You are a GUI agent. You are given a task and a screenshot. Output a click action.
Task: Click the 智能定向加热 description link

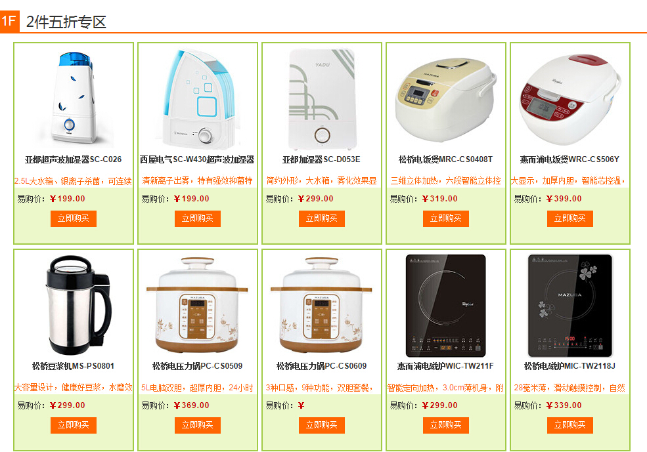(445, 388)
